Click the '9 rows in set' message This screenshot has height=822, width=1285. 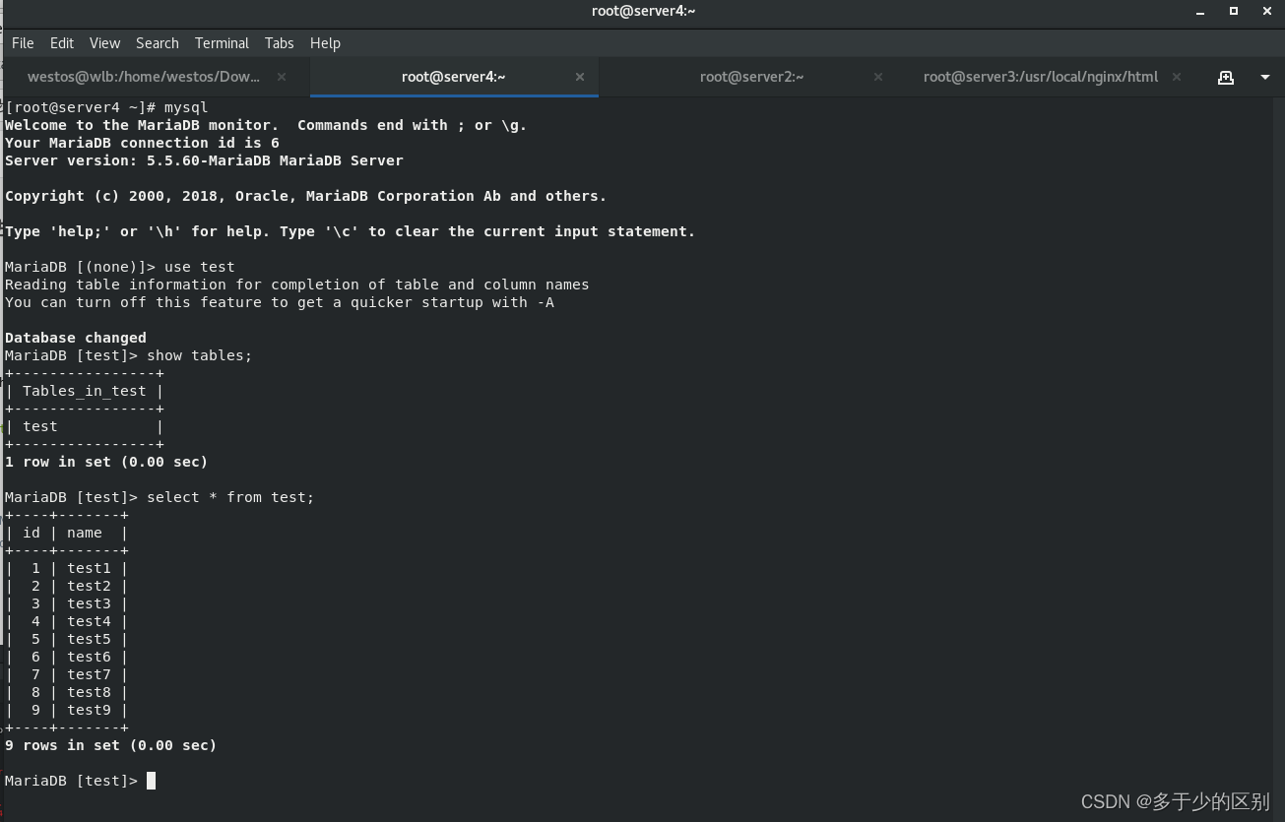tap(110, 745)
